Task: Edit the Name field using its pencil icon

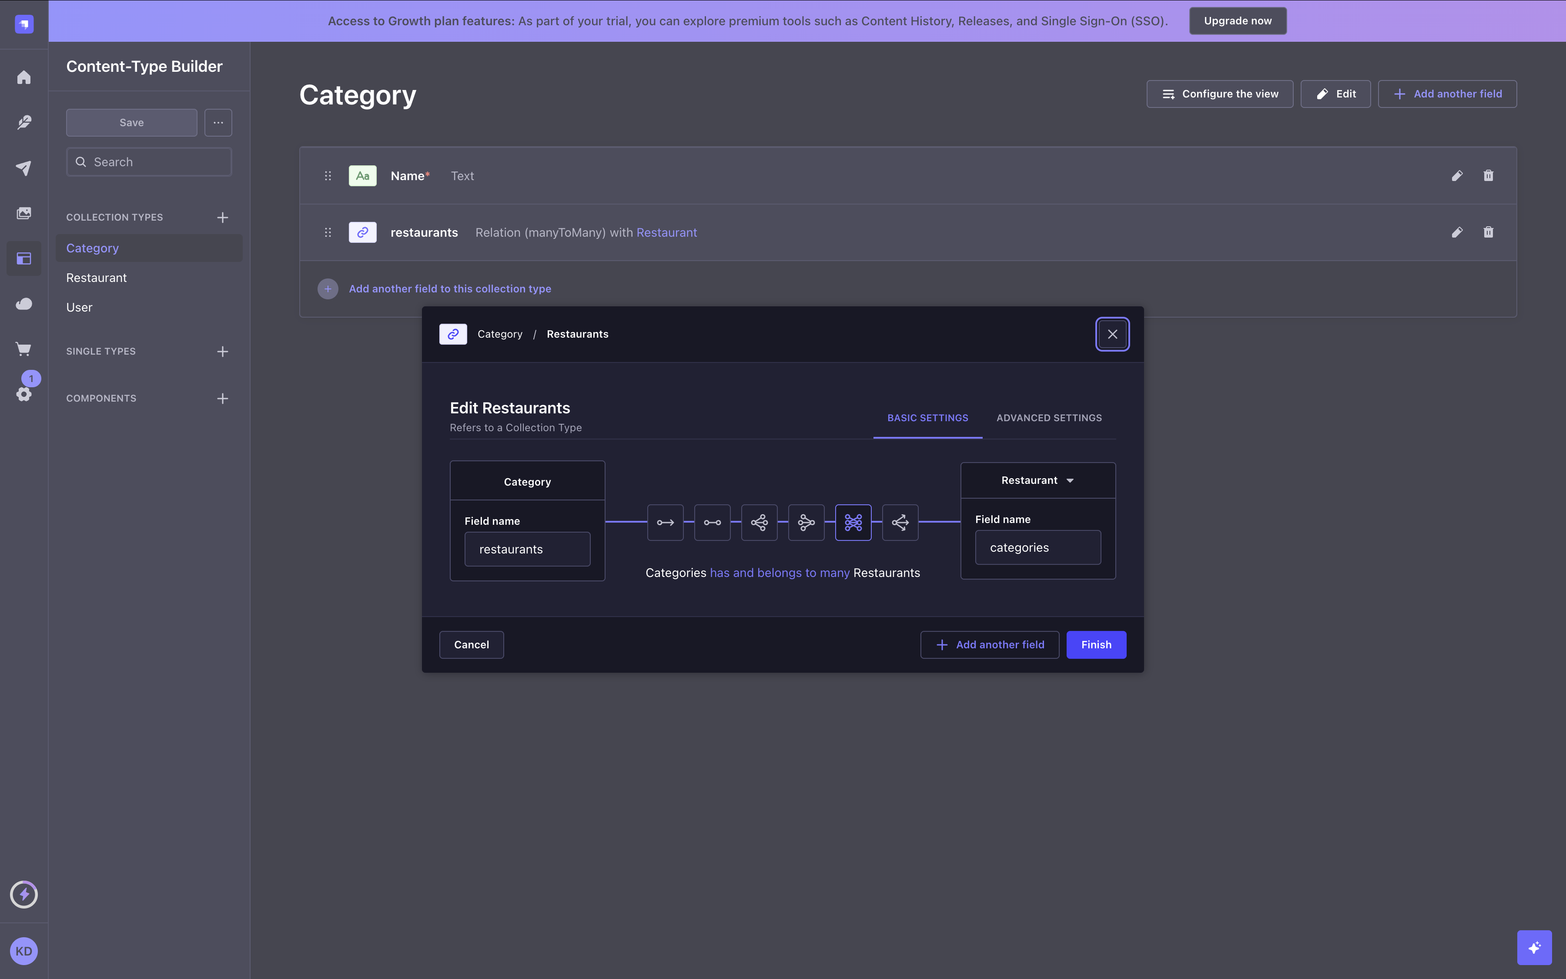Action: [1457, 175]
